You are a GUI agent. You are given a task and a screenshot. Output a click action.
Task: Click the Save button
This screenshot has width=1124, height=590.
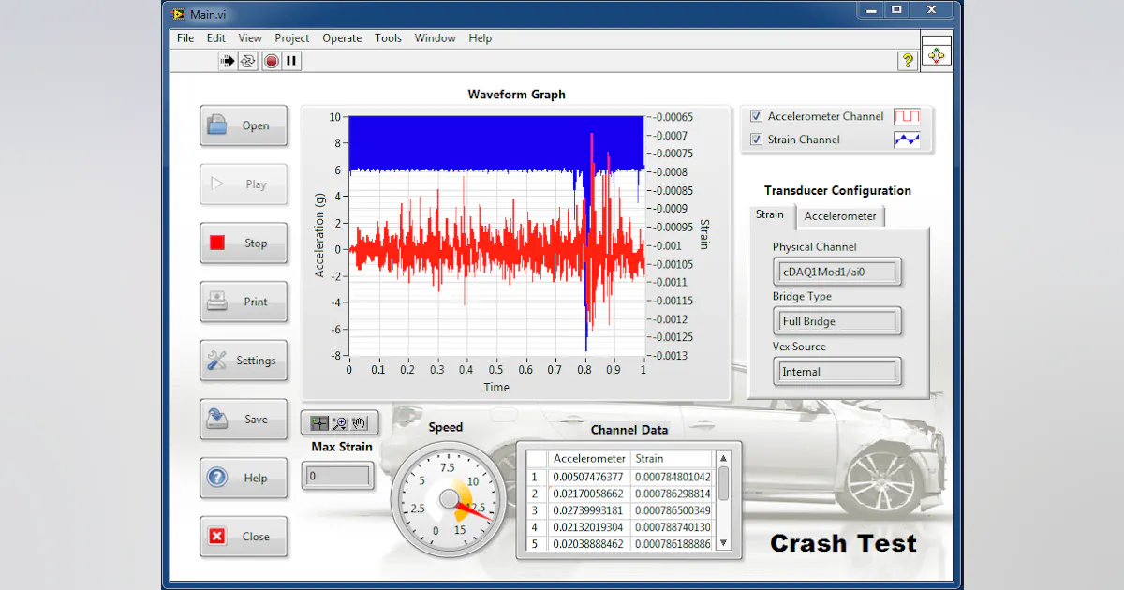[244, 420]
